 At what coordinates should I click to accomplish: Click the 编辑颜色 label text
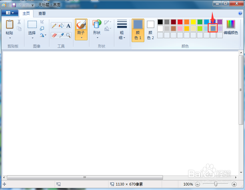231,33
